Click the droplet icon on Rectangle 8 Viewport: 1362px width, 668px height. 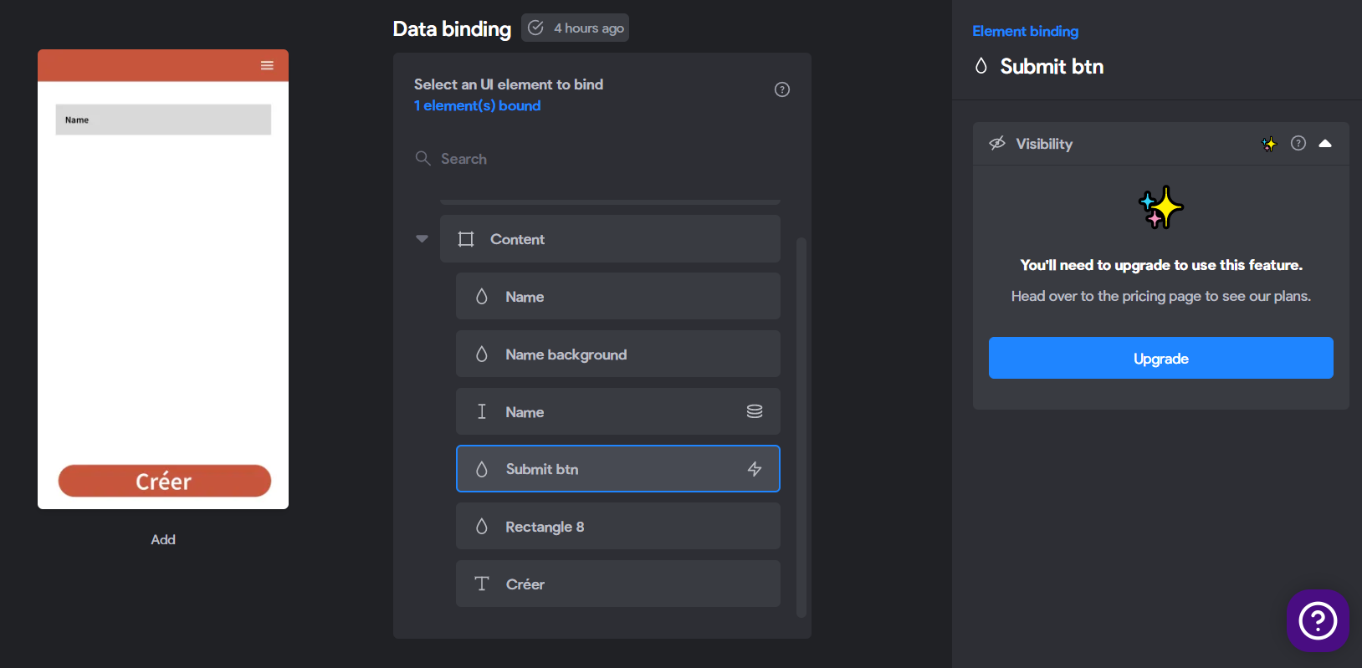(x=482, y=526)
